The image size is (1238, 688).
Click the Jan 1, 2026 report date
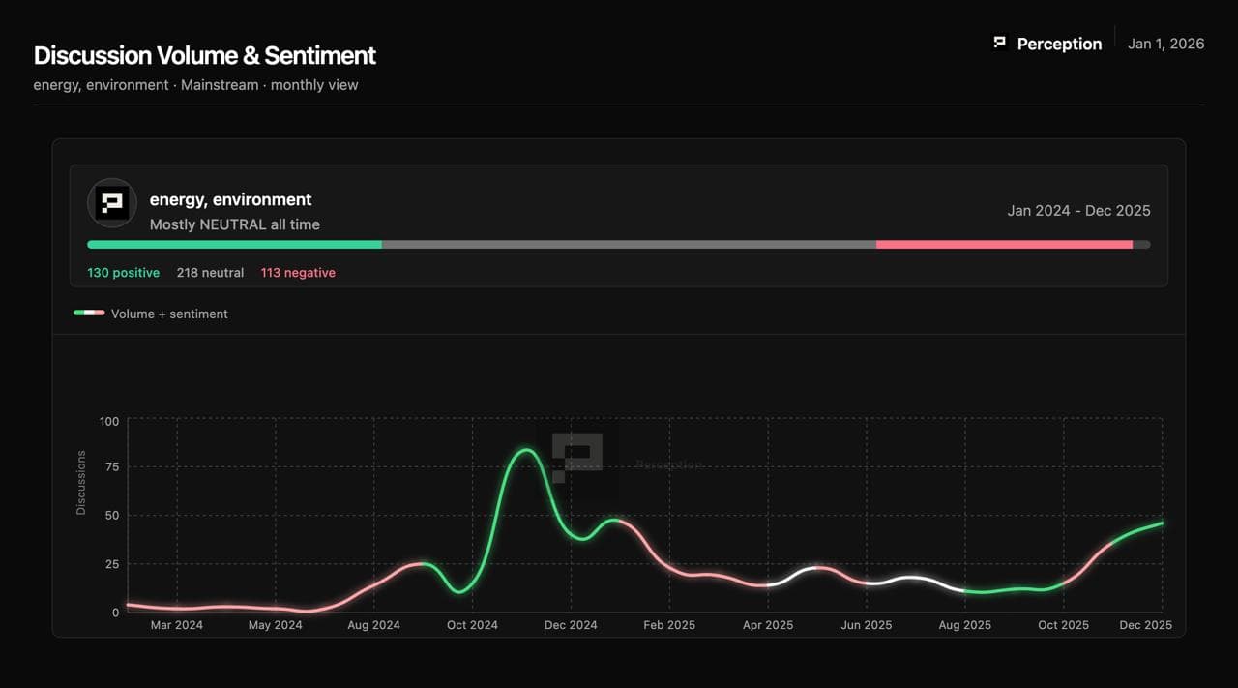tap(1165, 44)
